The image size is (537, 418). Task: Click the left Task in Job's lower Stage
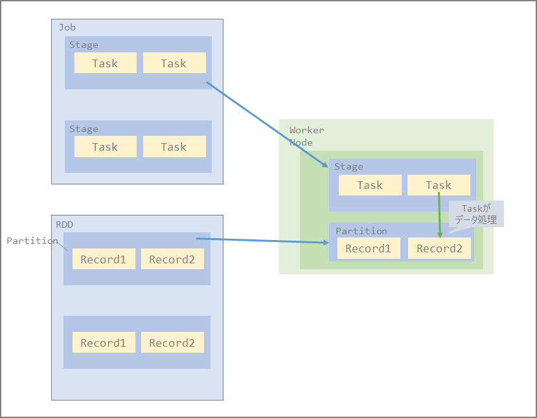tap(105, 147)
